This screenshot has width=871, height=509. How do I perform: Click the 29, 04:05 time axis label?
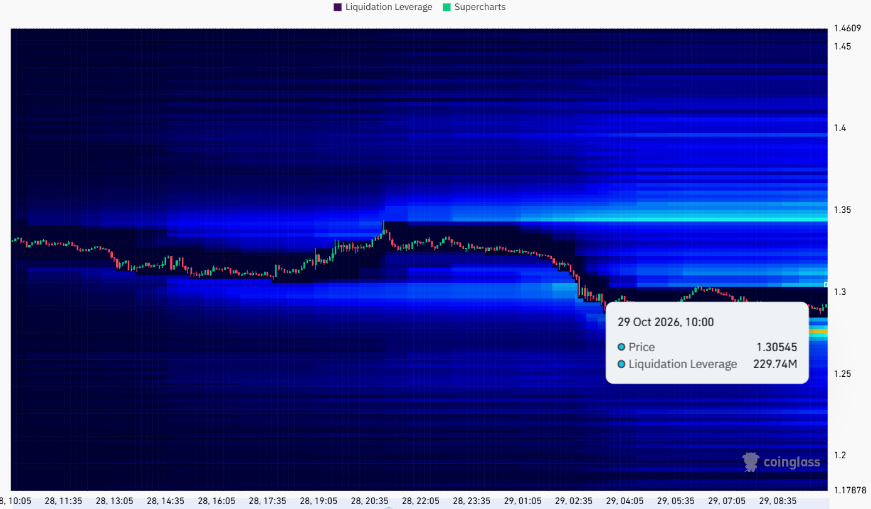click(625, 501)
